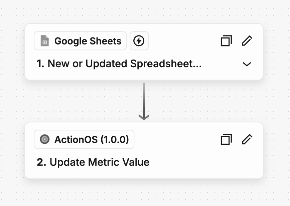The height and width of the screenshot is (206, 290).
Task: Open the New or Updated Spreadsheet trigger title
Action: click(125, 64)
